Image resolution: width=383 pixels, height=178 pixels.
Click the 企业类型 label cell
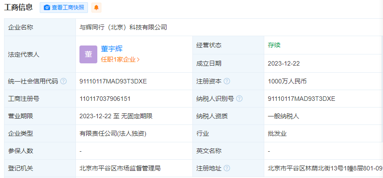pyautogui.click(x=40, y=133)
